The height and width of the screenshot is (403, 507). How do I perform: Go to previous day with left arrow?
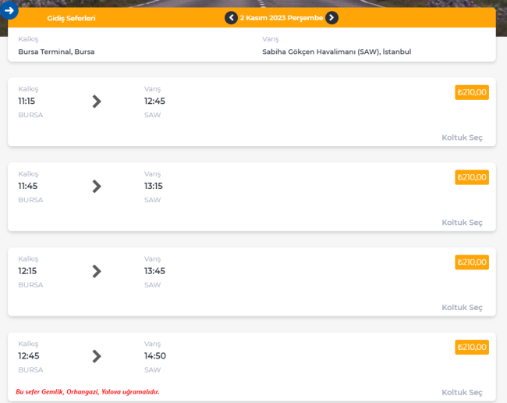pyautogui.click(x=231, y=17)
